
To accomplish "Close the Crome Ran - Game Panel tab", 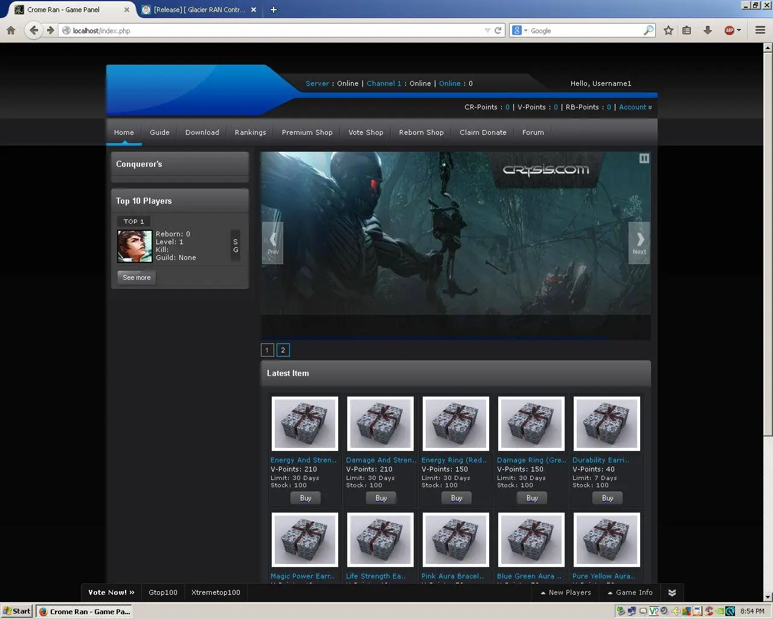I will tap(126, 10).
